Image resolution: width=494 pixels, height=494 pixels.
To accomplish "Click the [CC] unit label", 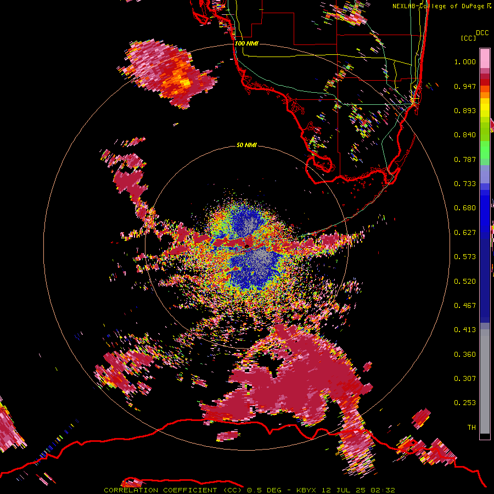I will (x=469, y=38).
